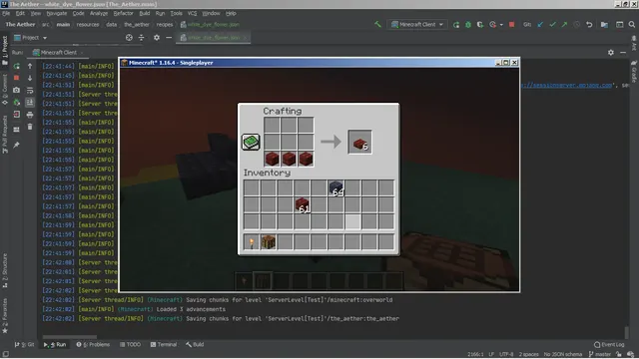The image size is (639, 359).
Task: Click the camera Dump Threads icon
Action: click(x=16, y=90)
